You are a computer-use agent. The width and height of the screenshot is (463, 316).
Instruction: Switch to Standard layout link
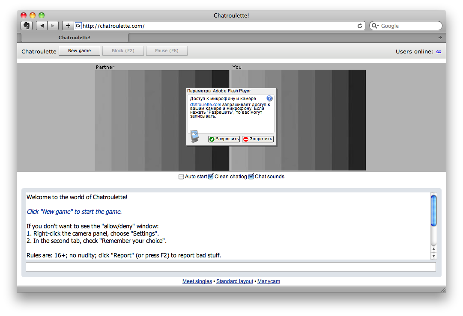(x=235, y=281)
